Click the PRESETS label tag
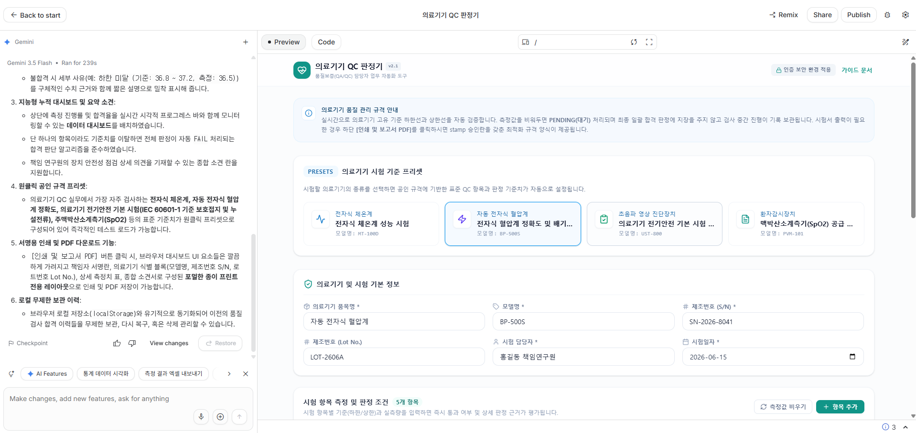Image resolution: width=916 pixels, height=433 pixels. point(320,172)
